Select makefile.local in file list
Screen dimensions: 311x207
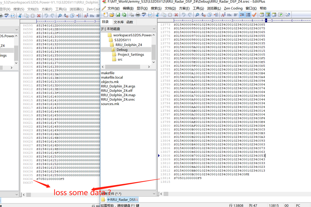pos(112,77)
